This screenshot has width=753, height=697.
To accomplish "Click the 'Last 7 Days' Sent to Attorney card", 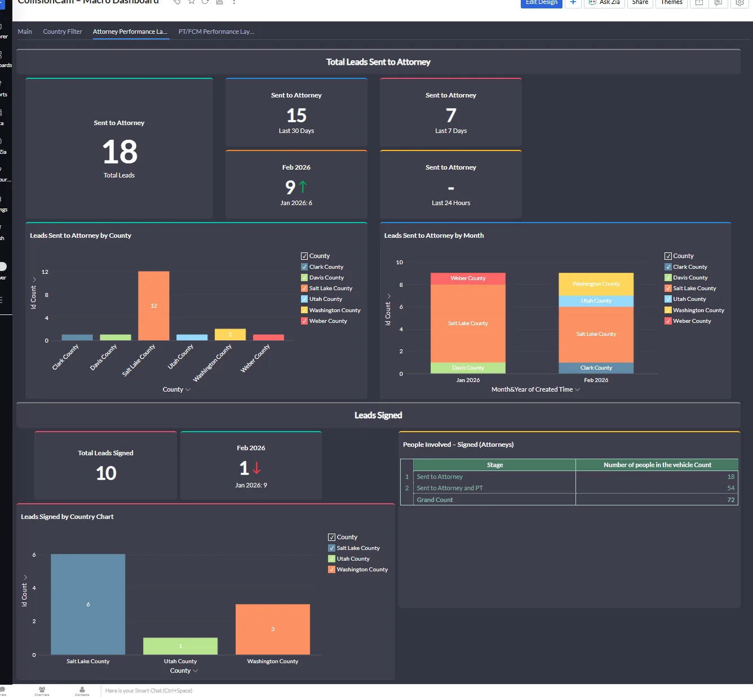I will (x=451, y=113).
